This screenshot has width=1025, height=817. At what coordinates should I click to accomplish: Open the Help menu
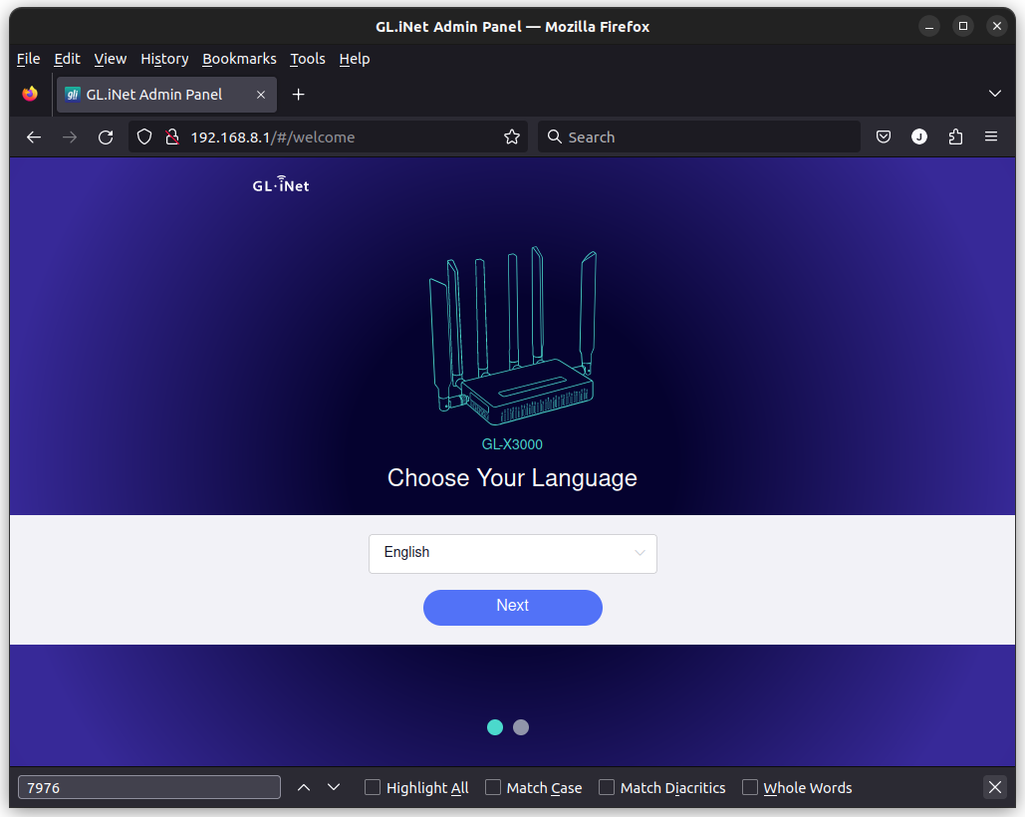coord(355,59)
